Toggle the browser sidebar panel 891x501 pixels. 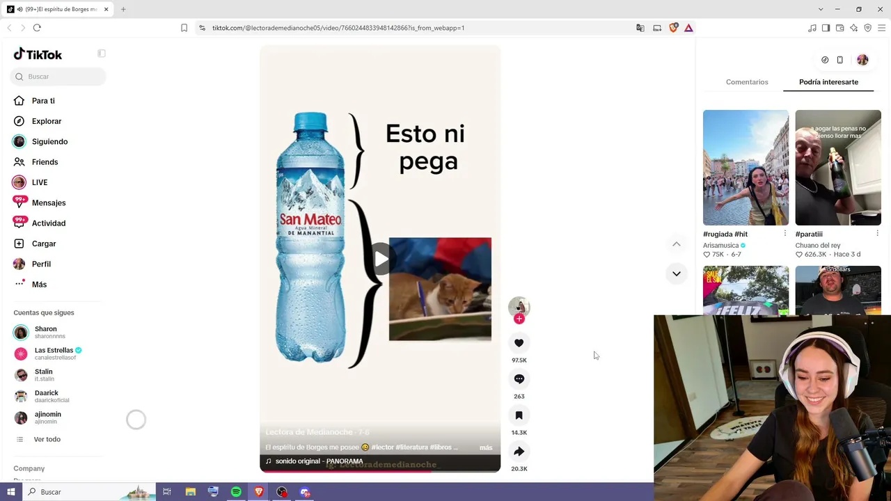[826, 28]
